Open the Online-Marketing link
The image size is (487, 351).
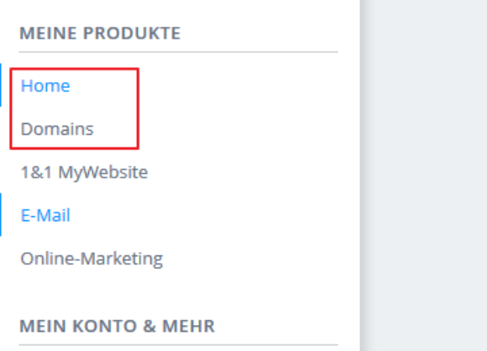coord(92,259)
